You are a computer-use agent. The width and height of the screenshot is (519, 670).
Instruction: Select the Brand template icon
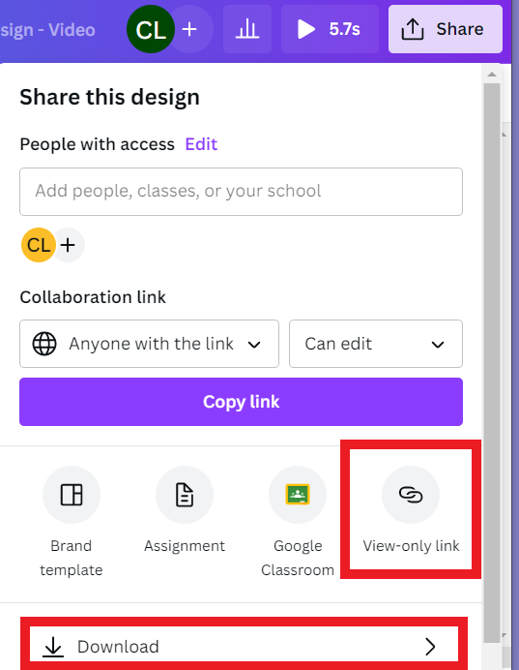click(72, 495)
